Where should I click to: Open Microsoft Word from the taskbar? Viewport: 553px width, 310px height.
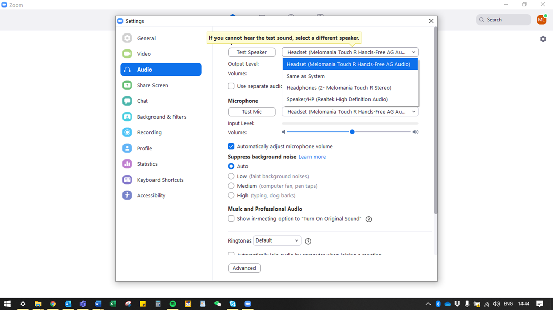98,304
